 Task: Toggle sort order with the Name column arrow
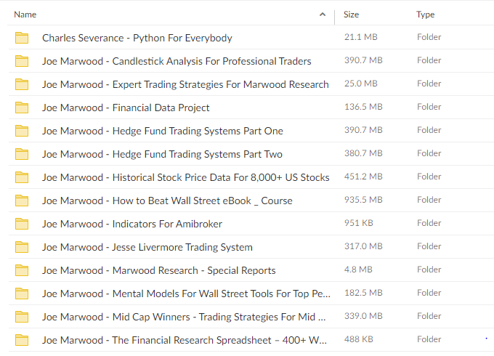click(323, 15)
